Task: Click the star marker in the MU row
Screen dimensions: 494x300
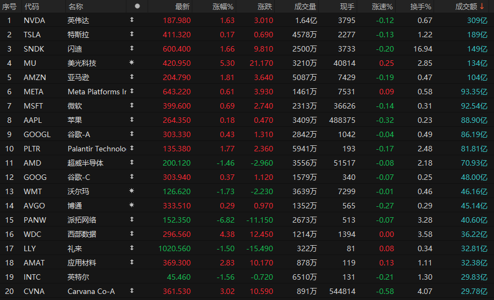Action: (x=132, y=63)
